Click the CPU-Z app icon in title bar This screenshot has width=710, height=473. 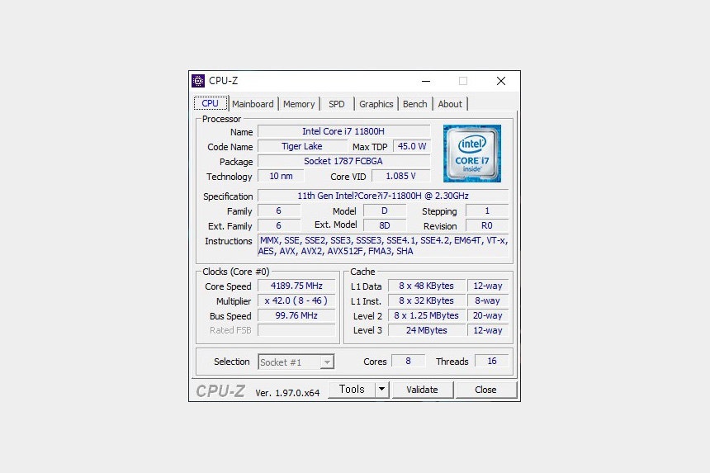[198, 81]
